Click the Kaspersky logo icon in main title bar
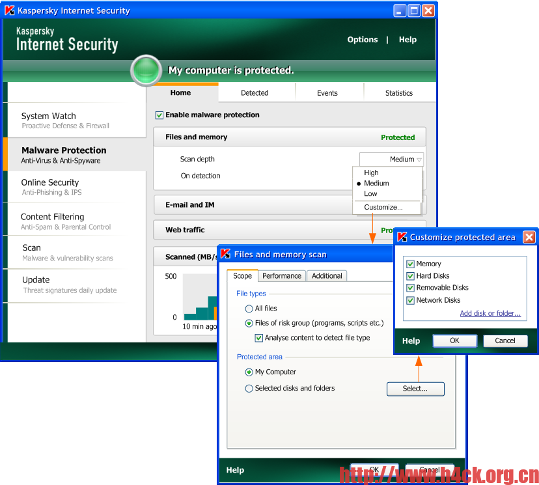Viewport: 539px width, 485px height. pyautogui.click(x=10, y=10)
